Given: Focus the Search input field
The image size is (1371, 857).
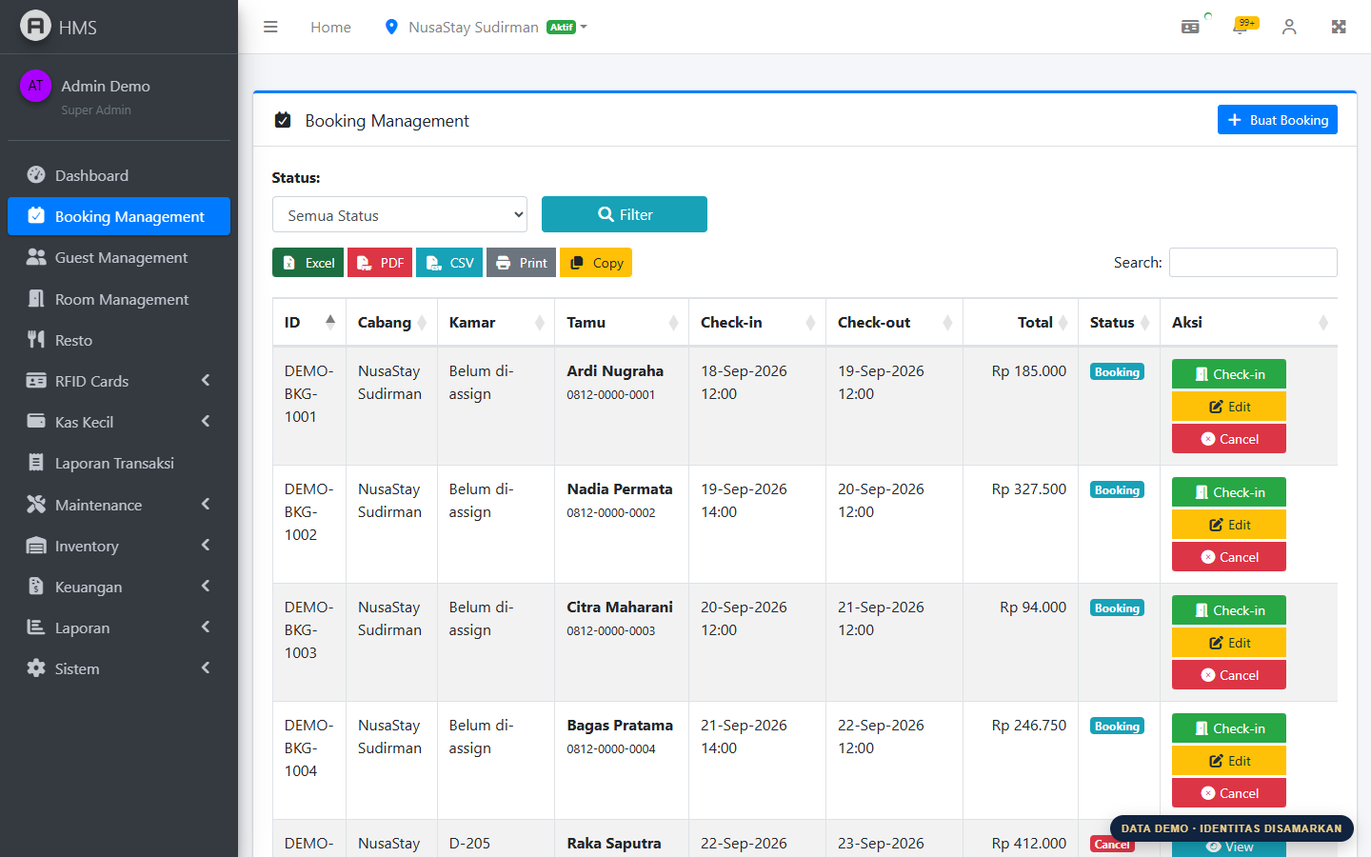Looking at the screenshot, I should [1253, 262].
